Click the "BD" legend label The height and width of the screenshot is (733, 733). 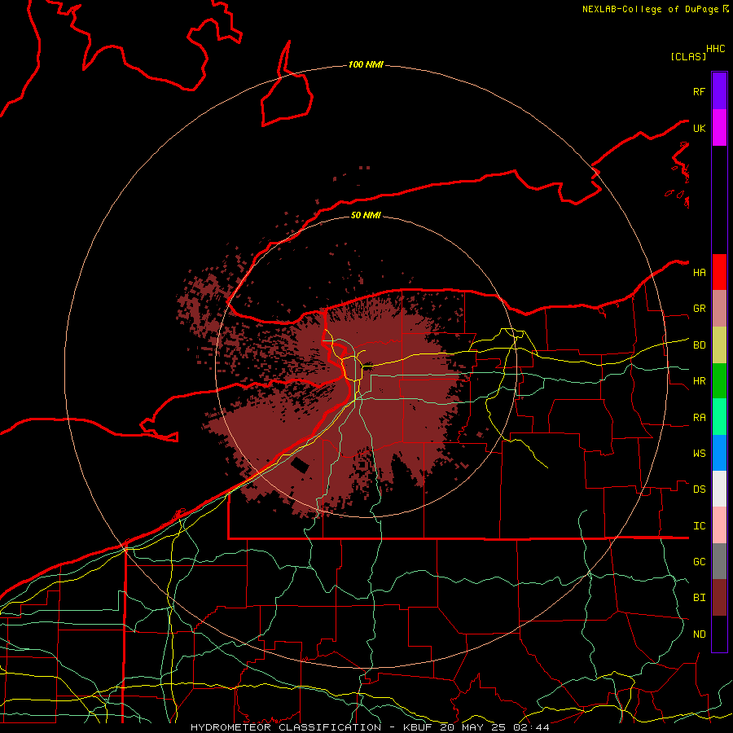coord(700,345)
